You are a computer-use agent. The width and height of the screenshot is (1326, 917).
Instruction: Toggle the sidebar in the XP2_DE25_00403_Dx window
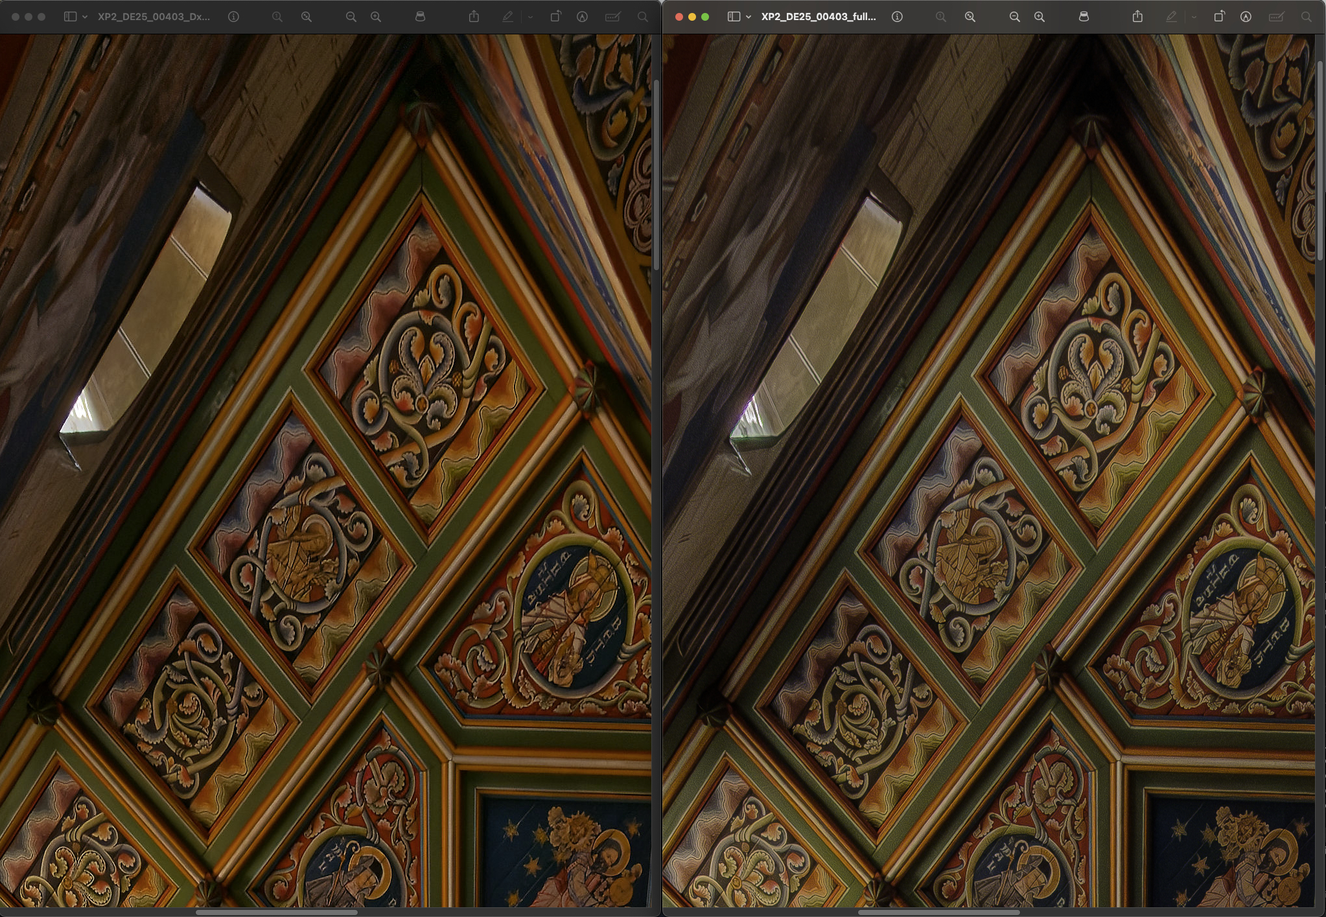(70, 17)
